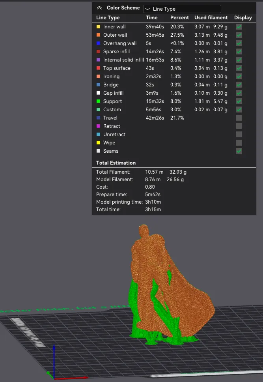Toggle Outer wall display checkbox
The image size is (263, 382).
[x=239, y=35]
